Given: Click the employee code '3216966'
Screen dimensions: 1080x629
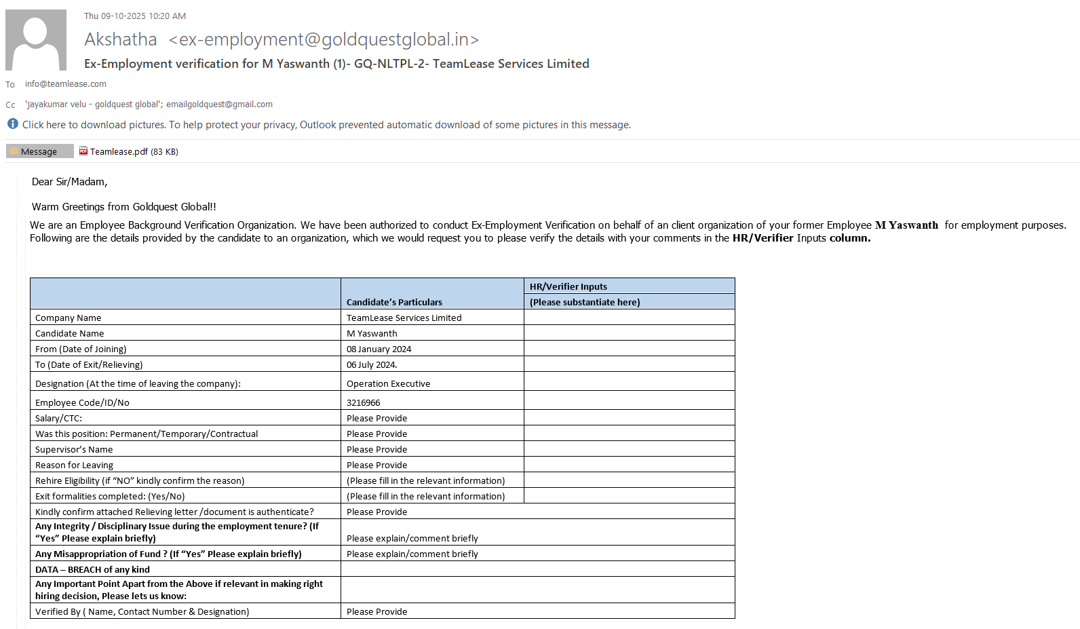Looking at the screenshot, I should (x=364, y=402).
